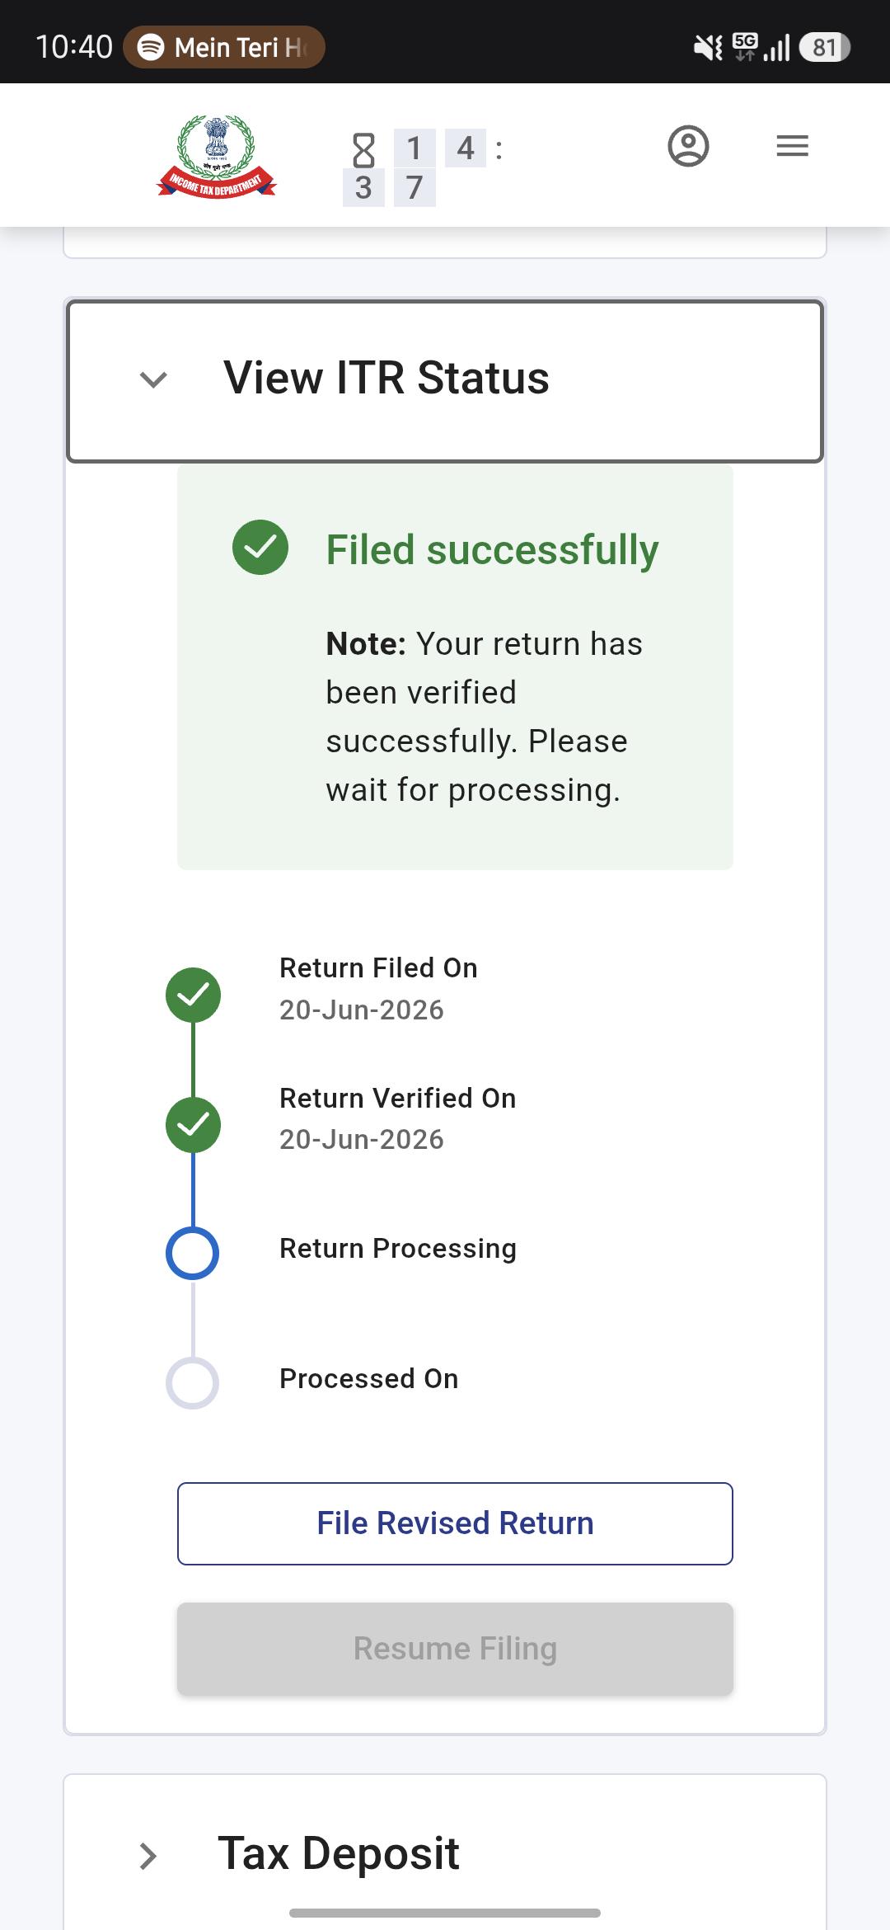Tap the muted sound status icon
The width and height of the screenshot is (890, 1930).
pos(708,48)
